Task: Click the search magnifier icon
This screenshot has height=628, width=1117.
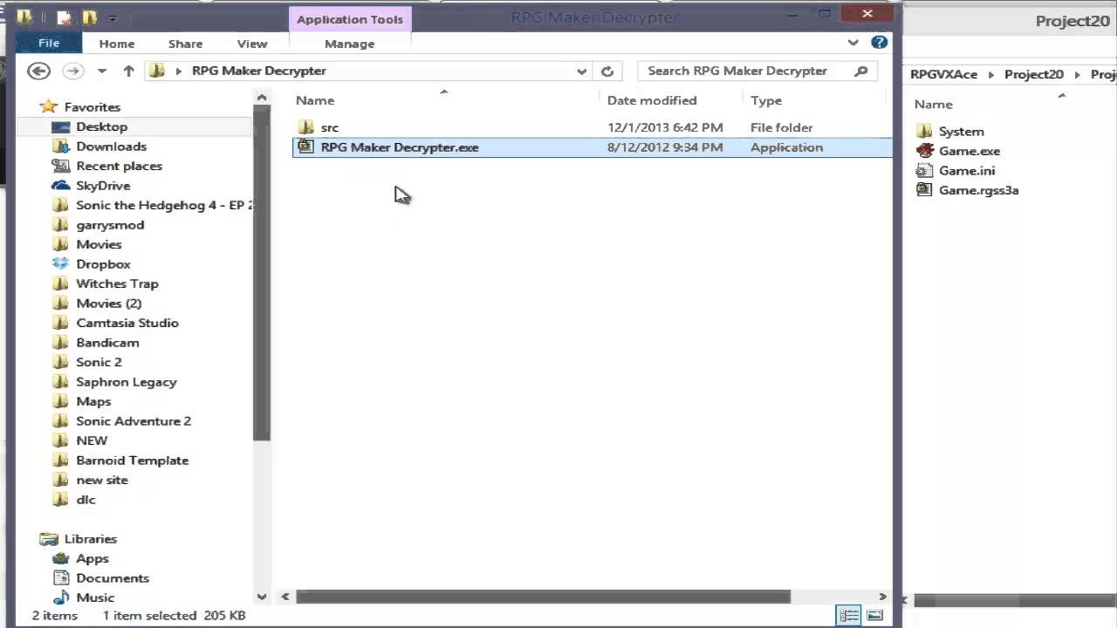Action: point(861,71)
